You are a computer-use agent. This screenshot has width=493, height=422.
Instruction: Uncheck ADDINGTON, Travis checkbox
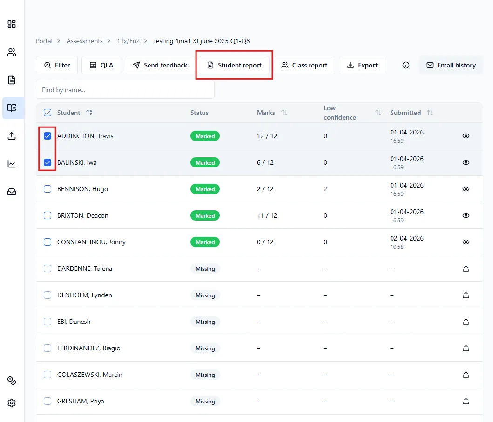47,136
